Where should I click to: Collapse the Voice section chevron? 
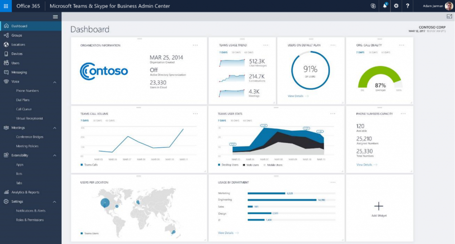55,82
